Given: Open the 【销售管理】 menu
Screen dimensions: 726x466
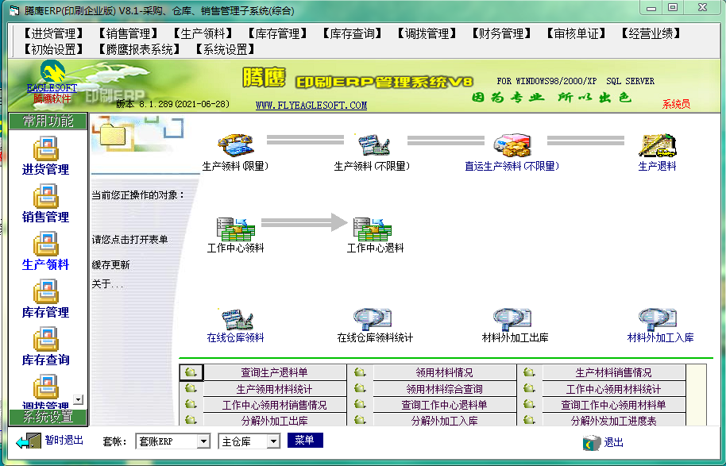Looking at the screenshot, I should point(128,33).
